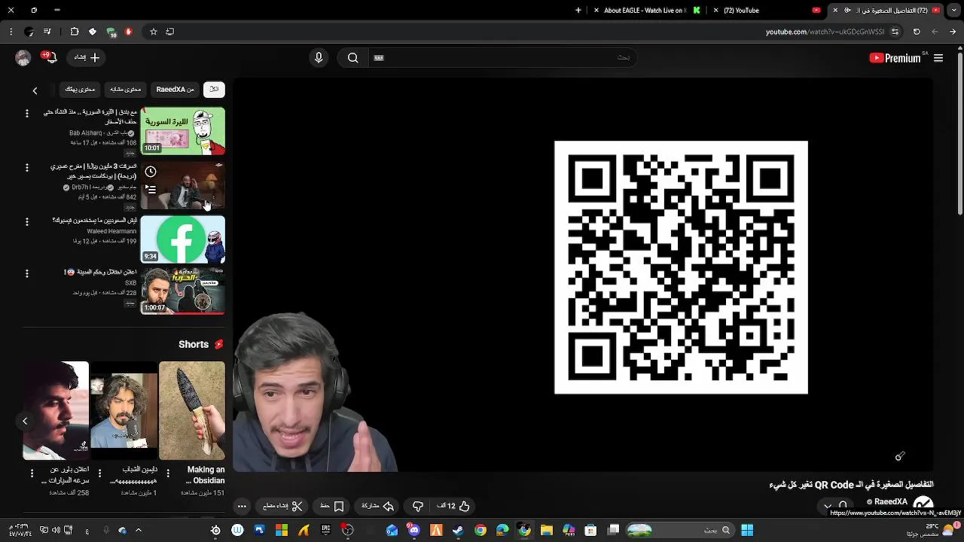Like the video with thumbs up
The image size is (964, 542).
453,506
